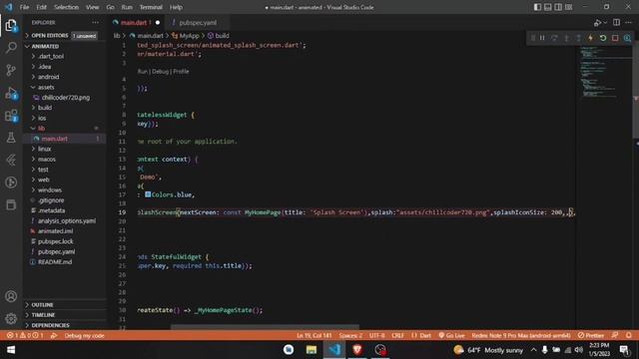Toggle the secondary sidebar layout
Image resolution: width=639 pixels, height=359 pixels.
click(x=558, y=7)
